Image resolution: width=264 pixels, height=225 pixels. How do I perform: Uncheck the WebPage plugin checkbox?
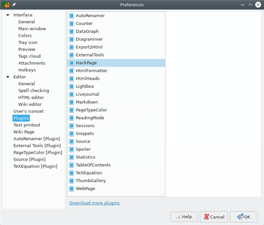72,189
